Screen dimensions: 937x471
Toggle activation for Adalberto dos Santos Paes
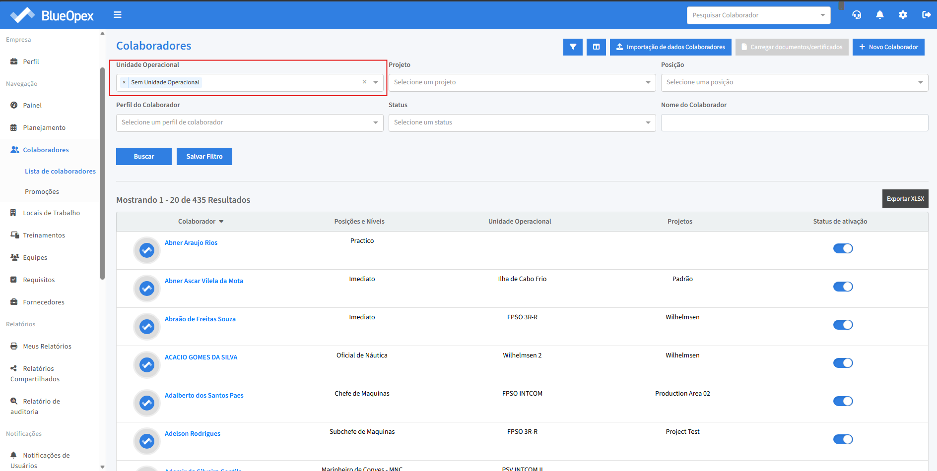point(843,401)
